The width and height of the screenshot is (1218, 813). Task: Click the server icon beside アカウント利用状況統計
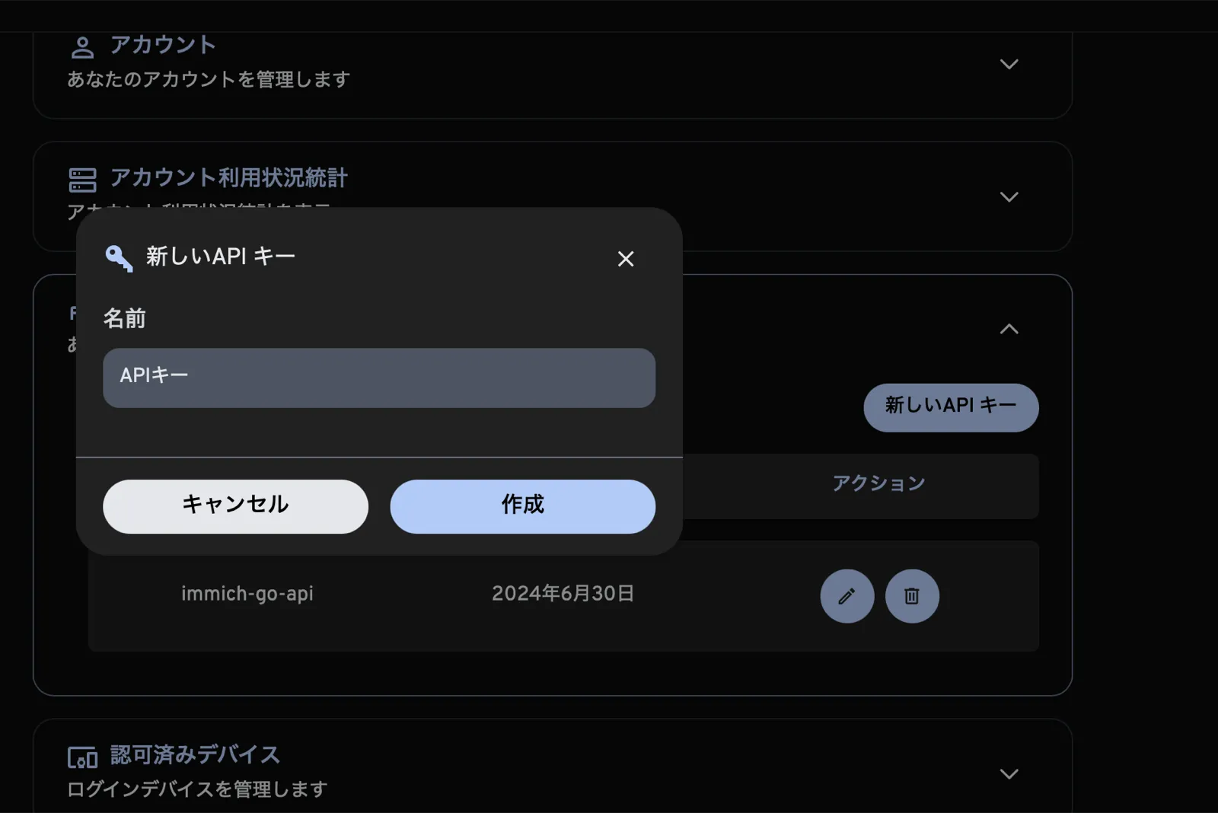click(x=83, y=178)
